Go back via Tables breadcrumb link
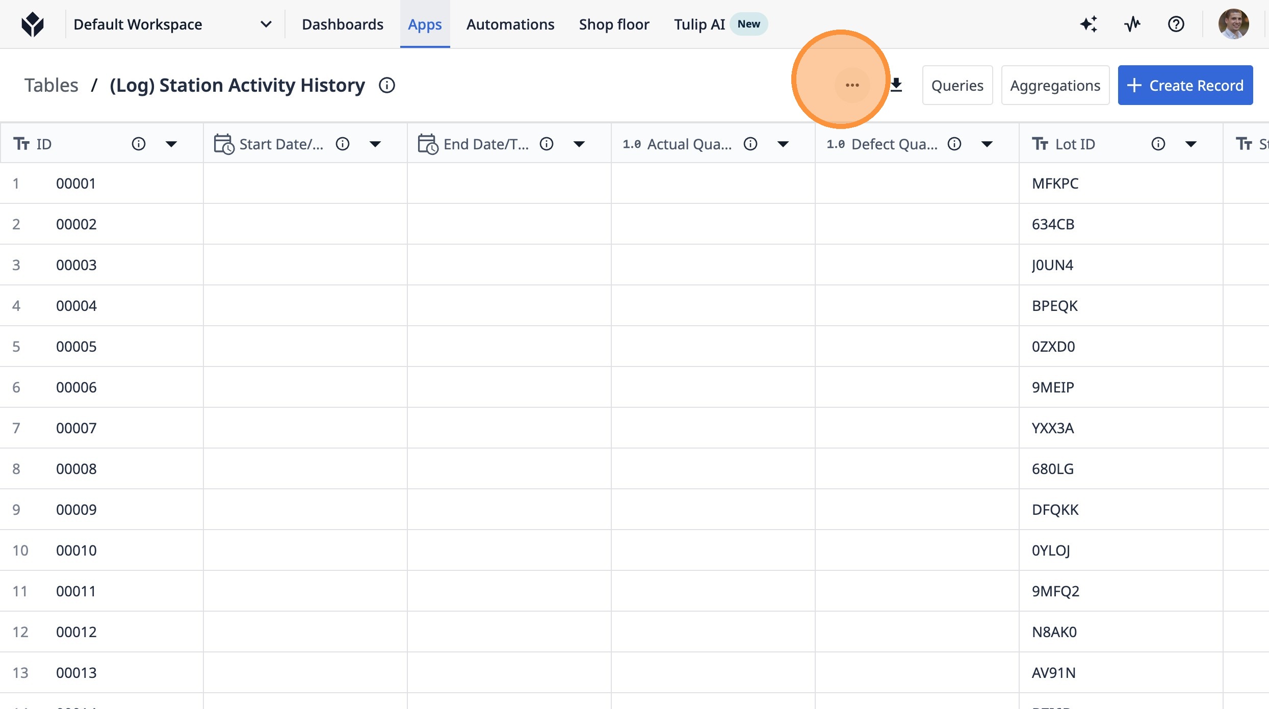This screenshot has width=1269, height=709. point(51,85)
